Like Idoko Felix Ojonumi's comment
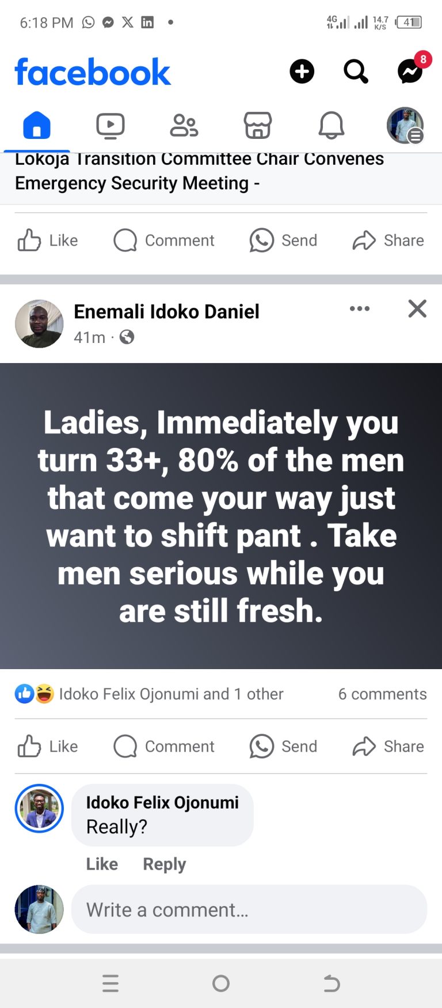 coord(102,864)
